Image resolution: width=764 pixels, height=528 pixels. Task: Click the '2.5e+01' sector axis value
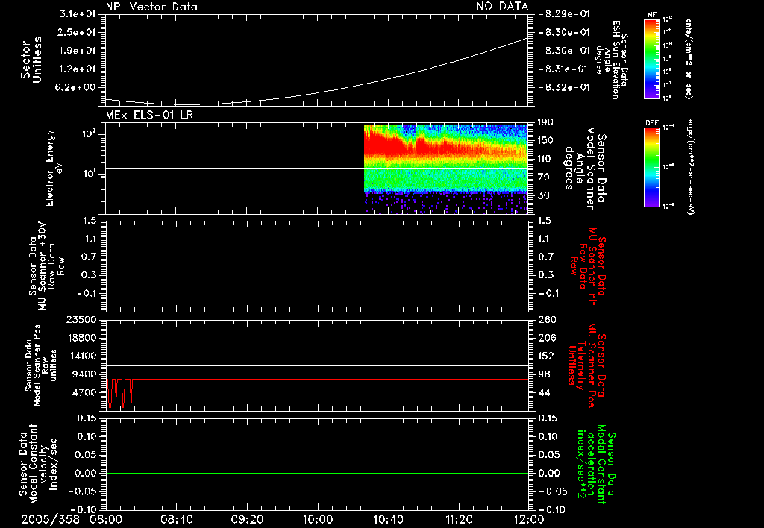point(78,32)
